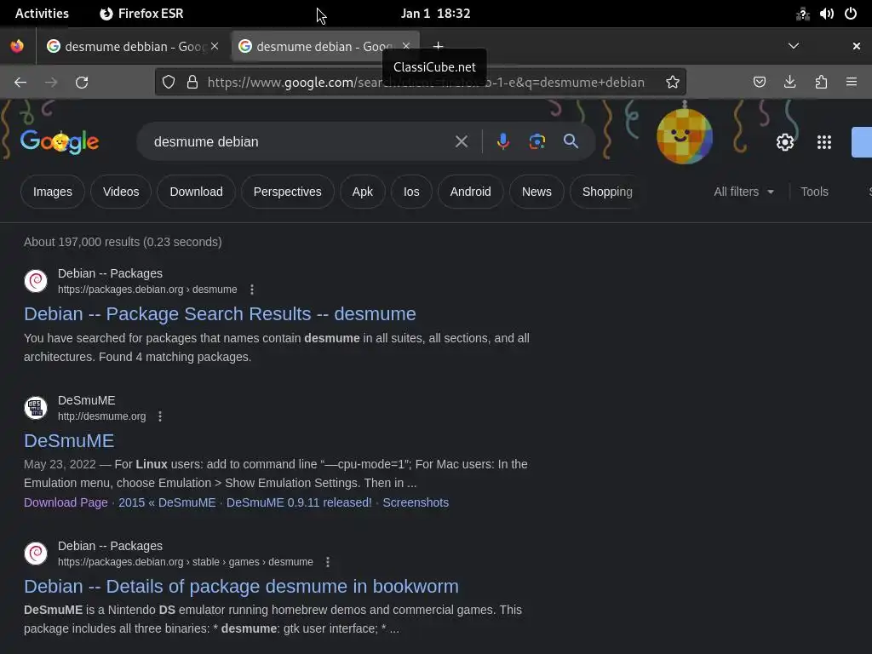This screenshot has width=872, height=654.
Task: Open the DeSmuME result title link
Action: [x=69, y=440]
